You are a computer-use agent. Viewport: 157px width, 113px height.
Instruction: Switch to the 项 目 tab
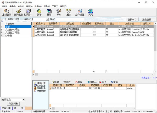19,108
